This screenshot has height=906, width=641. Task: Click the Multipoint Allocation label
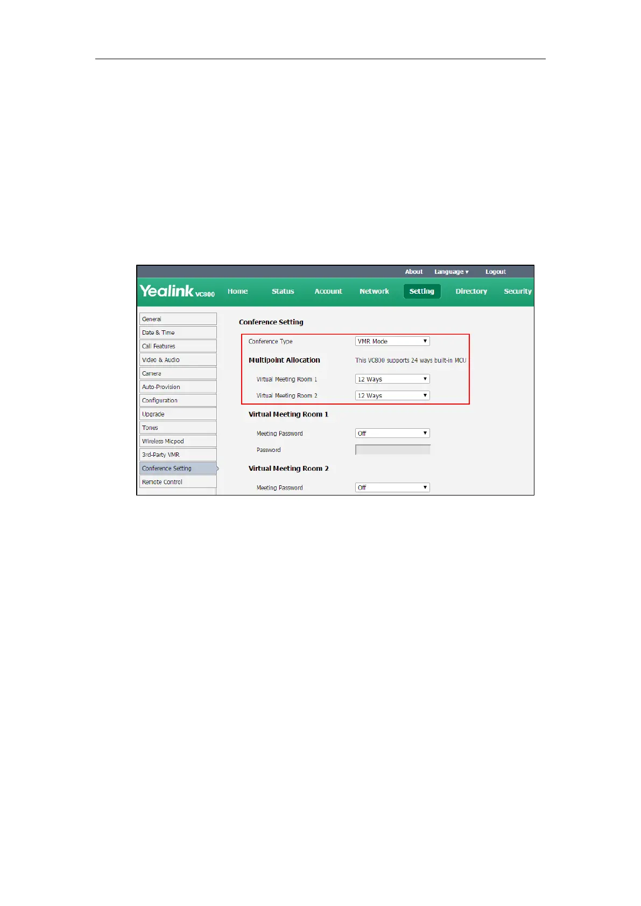point(284,360)
